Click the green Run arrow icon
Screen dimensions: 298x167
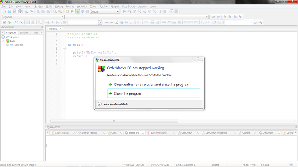click(x=72, y=12)
